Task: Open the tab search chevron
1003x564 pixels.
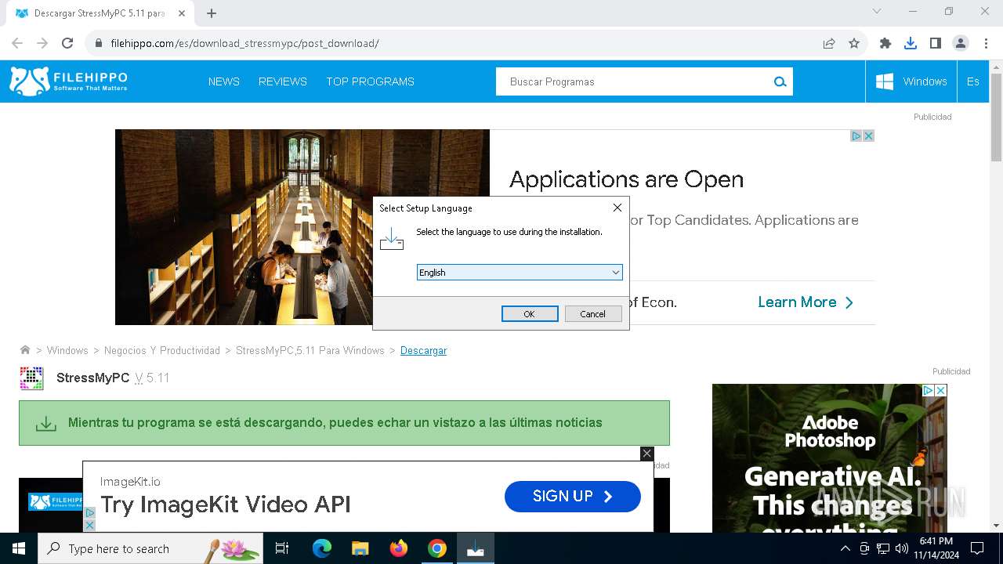Action: click(x=877, y=11)
